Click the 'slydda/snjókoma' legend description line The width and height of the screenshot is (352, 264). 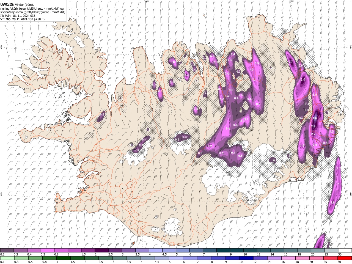[33, 12]
